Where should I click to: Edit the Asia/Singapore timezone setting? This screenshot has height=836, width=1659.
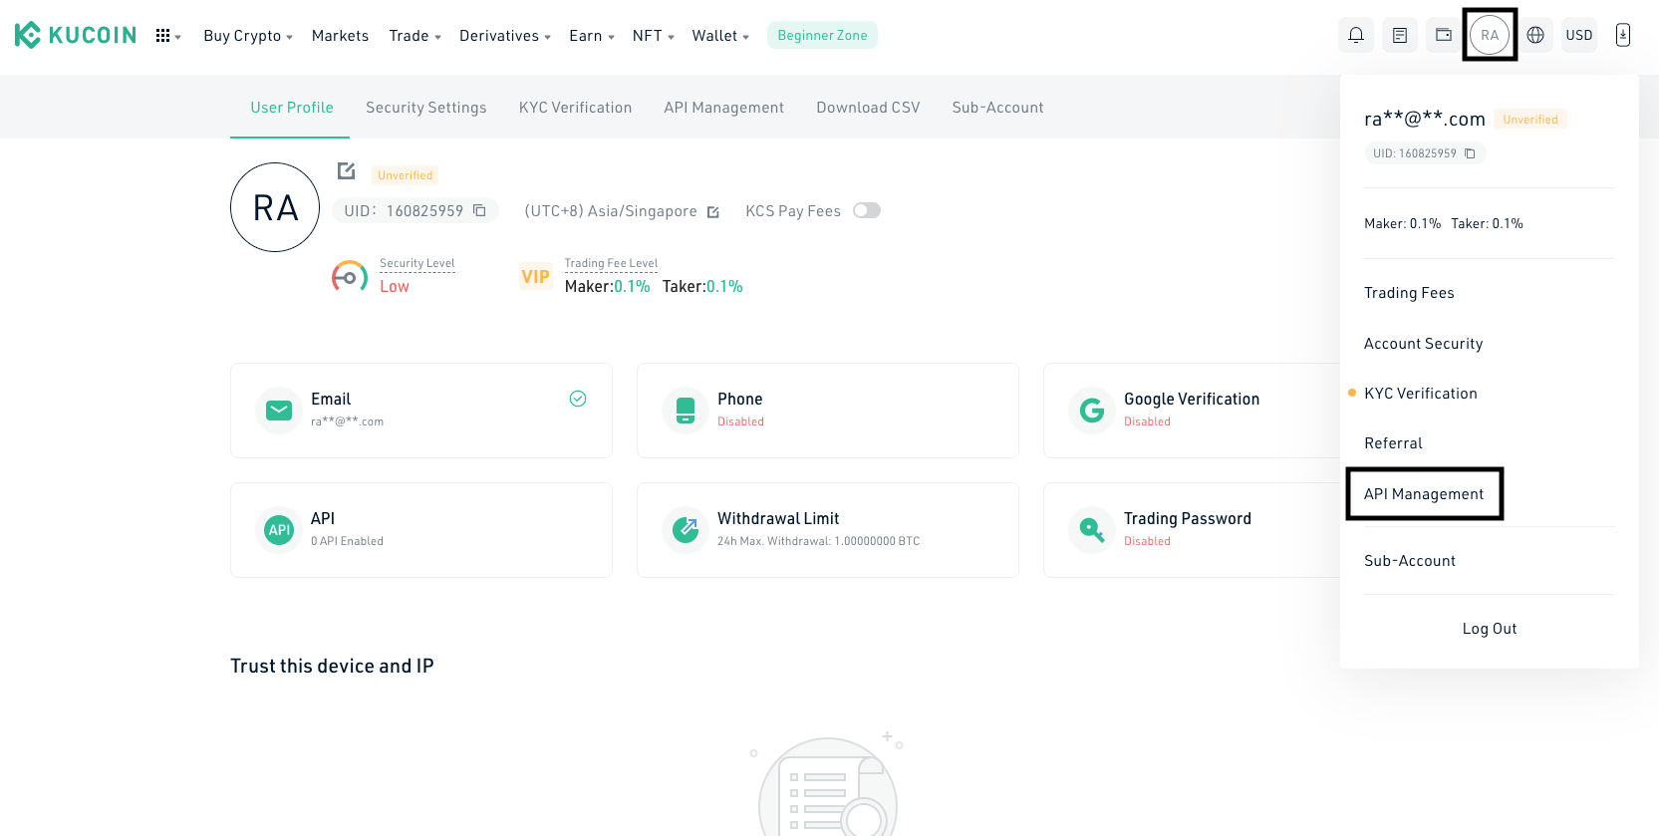point(713,212)
